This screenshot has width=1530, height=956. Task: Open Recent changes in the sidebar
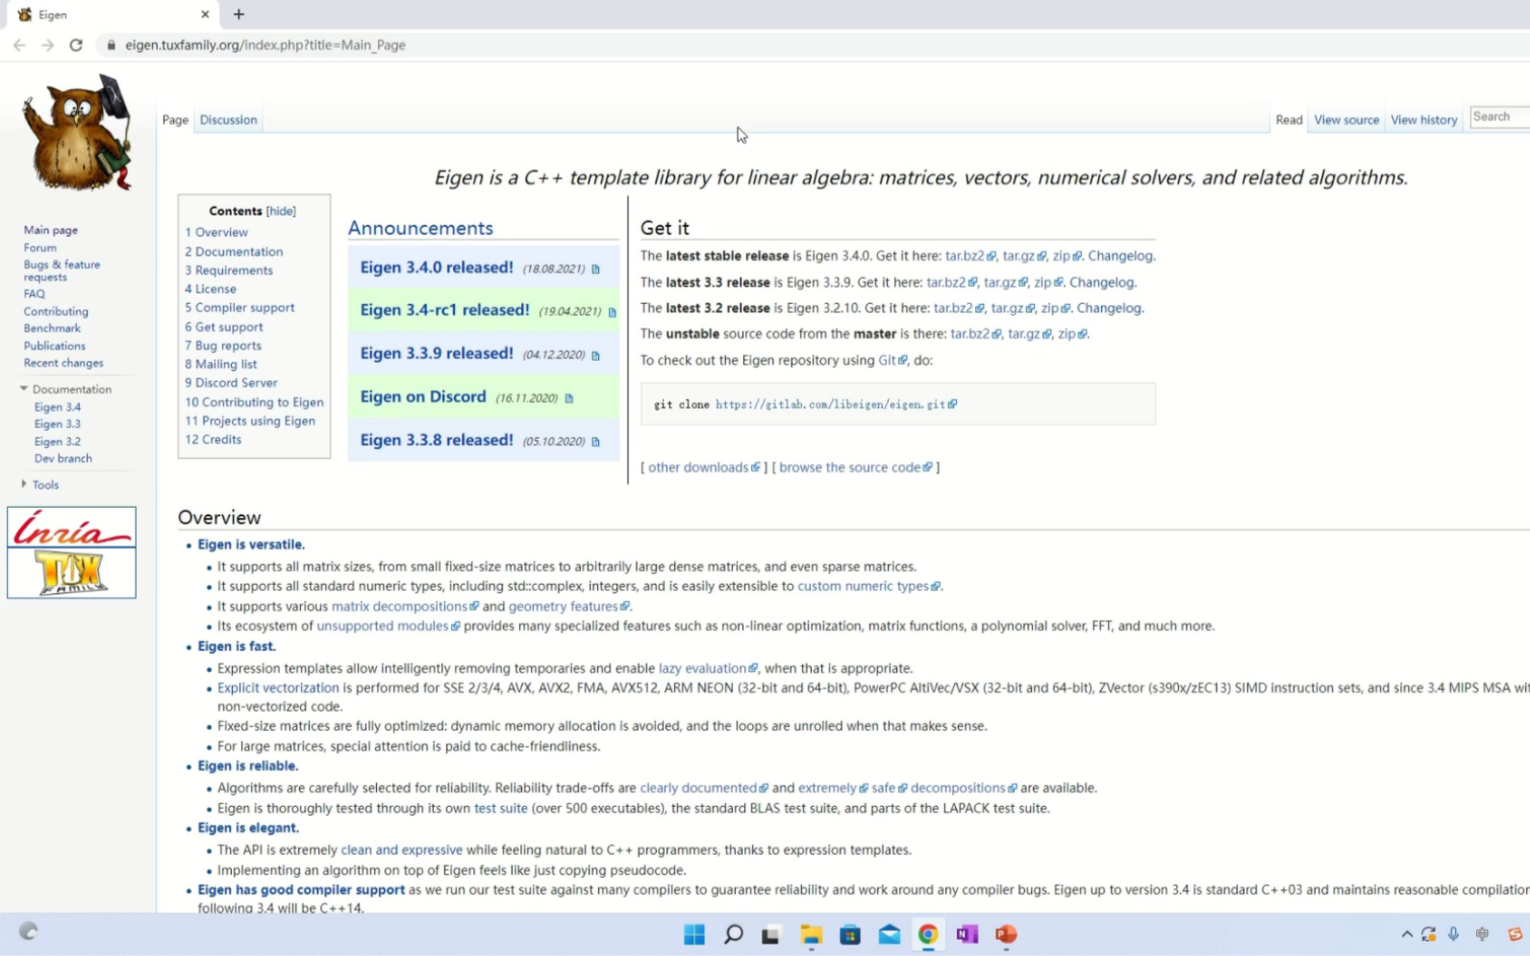63,364
